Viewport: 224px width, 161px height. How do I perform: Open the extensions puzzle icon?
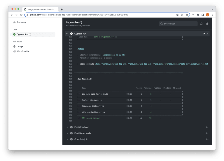(198, 15)
